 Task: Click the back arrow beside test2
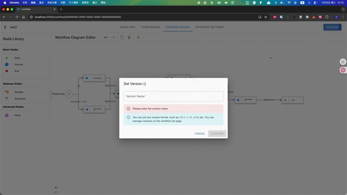[5, 27]
